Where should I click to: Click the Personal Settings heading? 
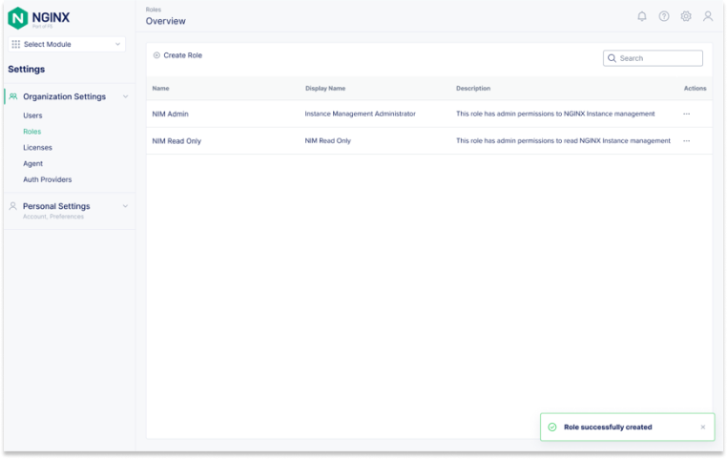(56, 206)
